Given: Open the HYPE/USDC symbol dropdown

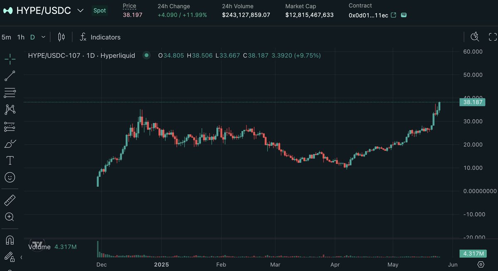Looking at the screenshot, I should (80, 10).
